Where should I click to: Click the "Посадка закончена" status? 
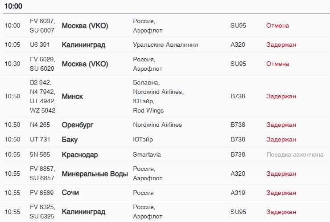(x=295, y=155)
